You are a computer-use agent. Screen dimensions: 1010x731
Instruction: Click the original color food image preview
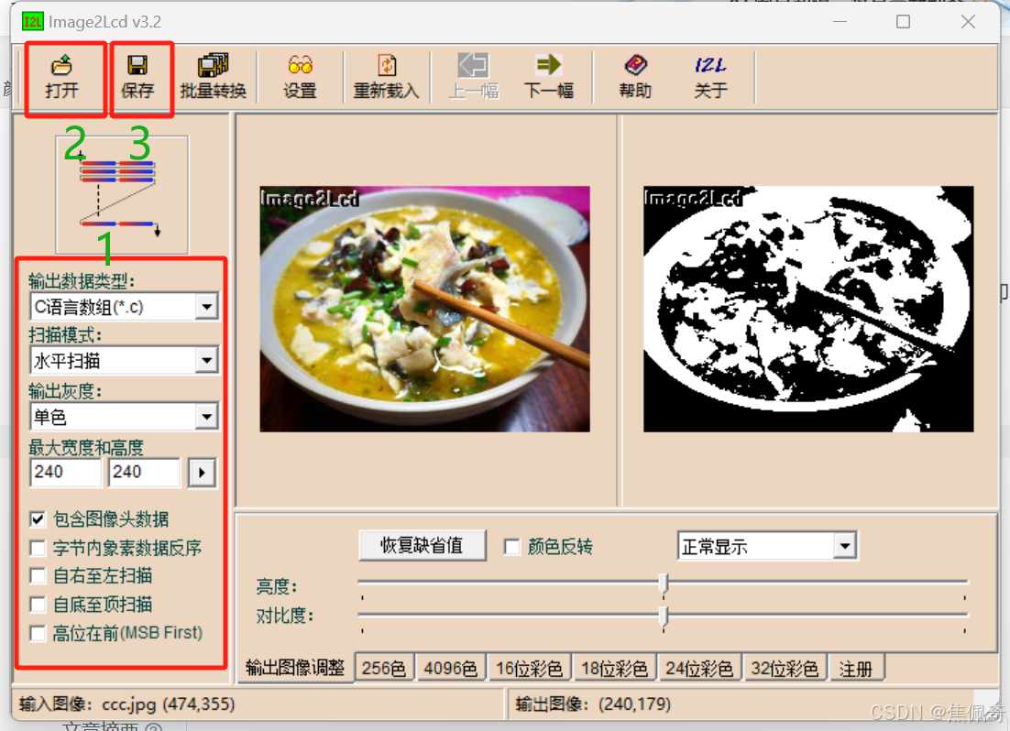(x=424, y=309)
